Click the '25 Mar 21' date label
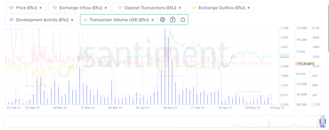The height and width of the screenshot is (130, 329). [x=115, y=108]
